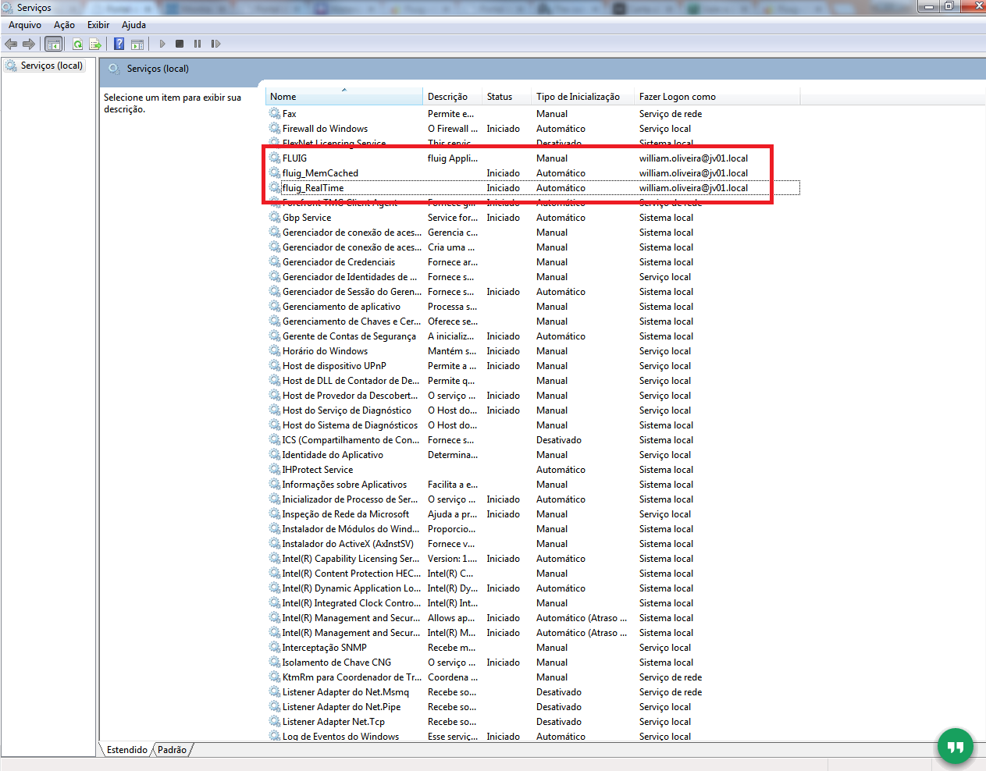The width and height of the screenshot is (986, 771).
Task: Select Intel(R) Content Protection HEC... service
Action: coord(351,573)
